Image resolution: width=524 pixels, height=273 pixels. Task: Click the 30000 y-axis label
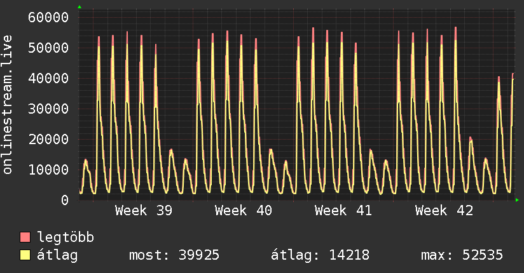pos(48,109)
